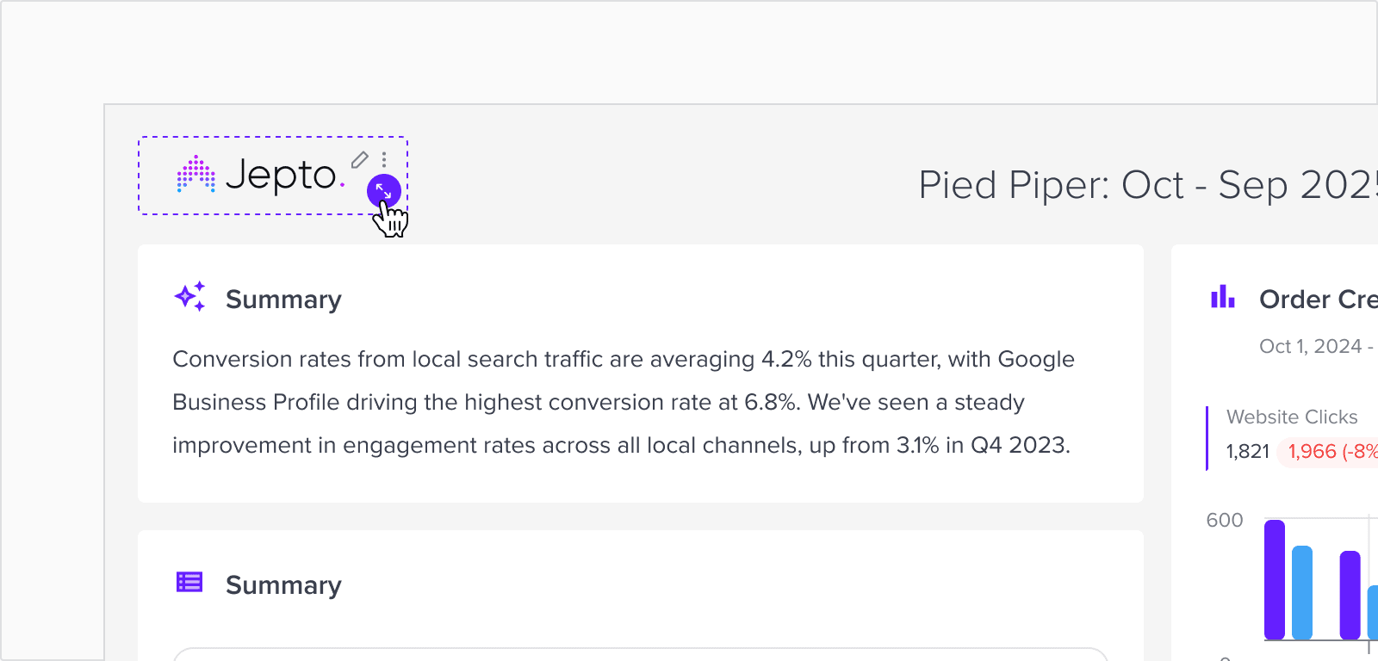Select the Jepto logo text
1378x661 pixels.
point(285,175)
